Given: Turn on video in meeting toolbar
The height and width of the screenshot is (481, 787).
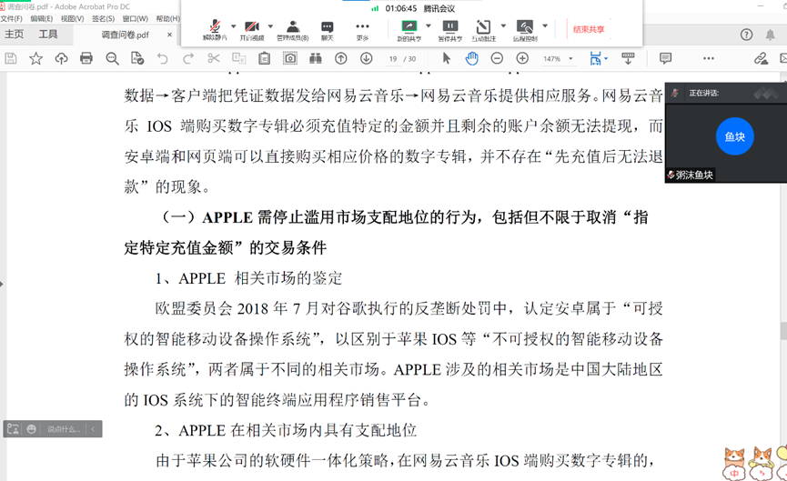Looking at the screenshot, I should coord(252,30).
